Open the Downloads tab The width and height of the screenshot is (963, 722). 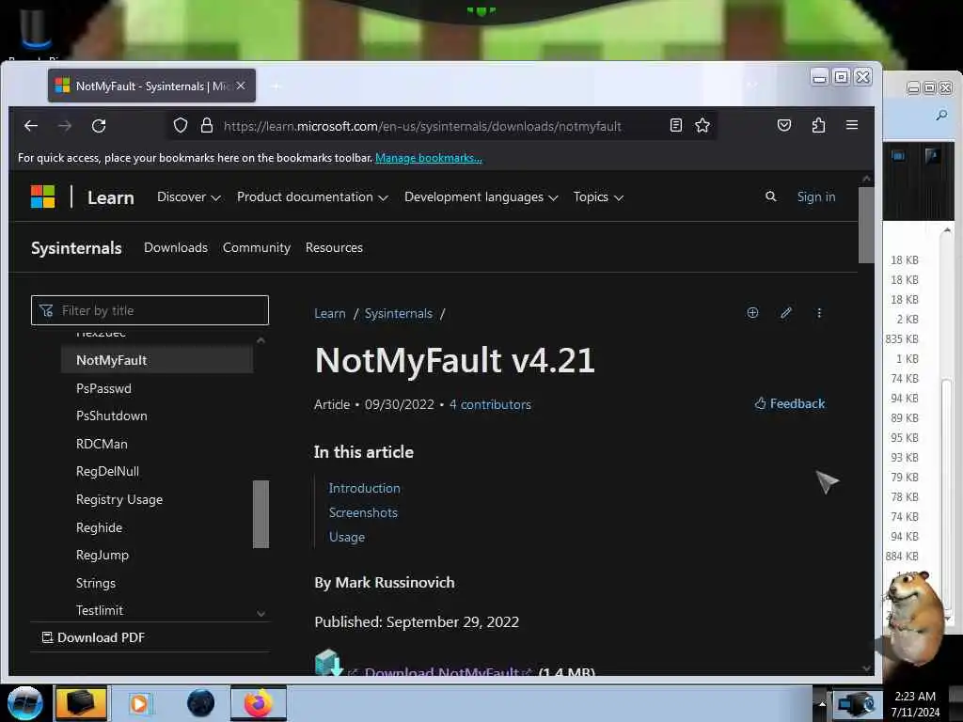click(176, 247)
